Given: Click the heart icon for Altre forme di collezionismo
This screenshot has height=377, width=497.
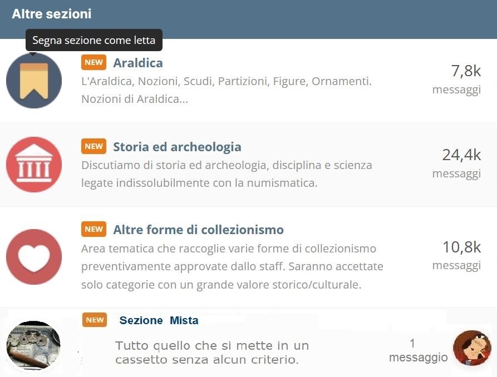Looking at the screenshot, I should [x=34, y=257].
